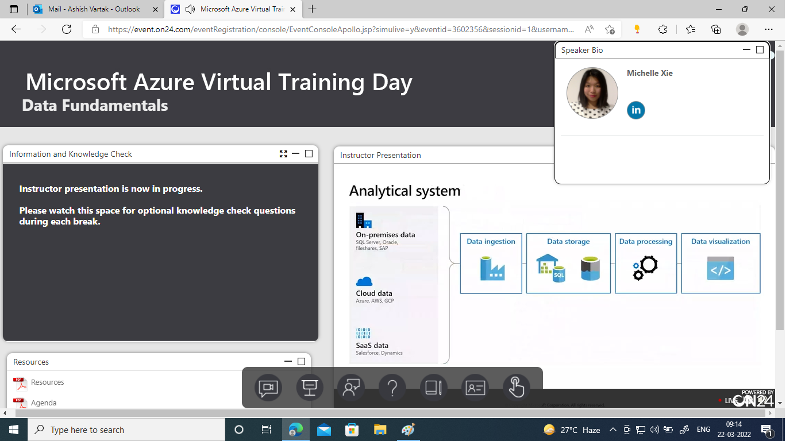
Task: Open the Extensions puzzle icon
Action: point(663,29)
